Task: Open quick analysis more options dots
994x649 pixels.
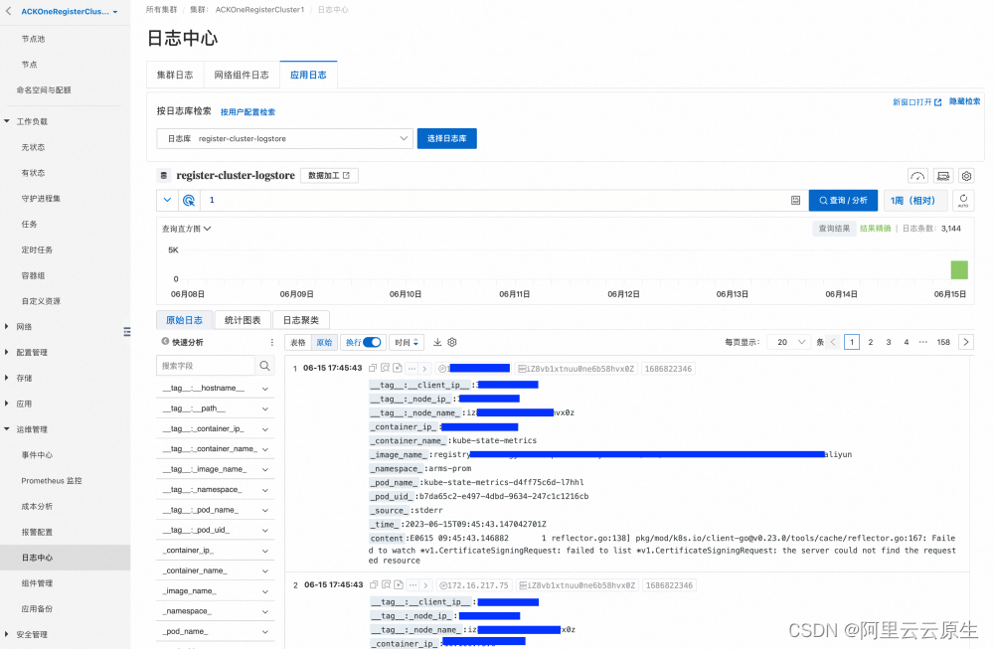Action: (272, 342)
